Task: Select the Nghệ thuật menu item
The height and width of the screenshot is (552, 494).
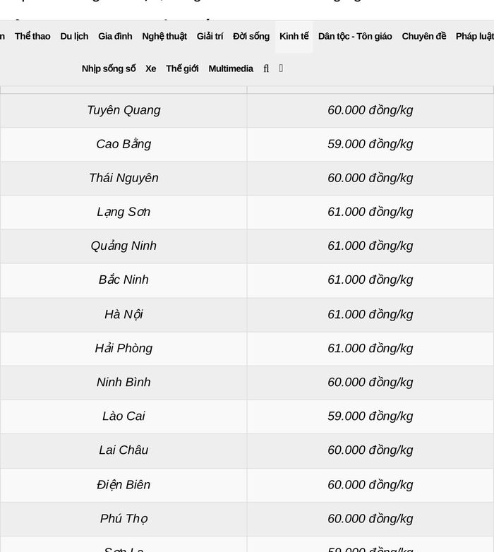Action: [164, 36]
